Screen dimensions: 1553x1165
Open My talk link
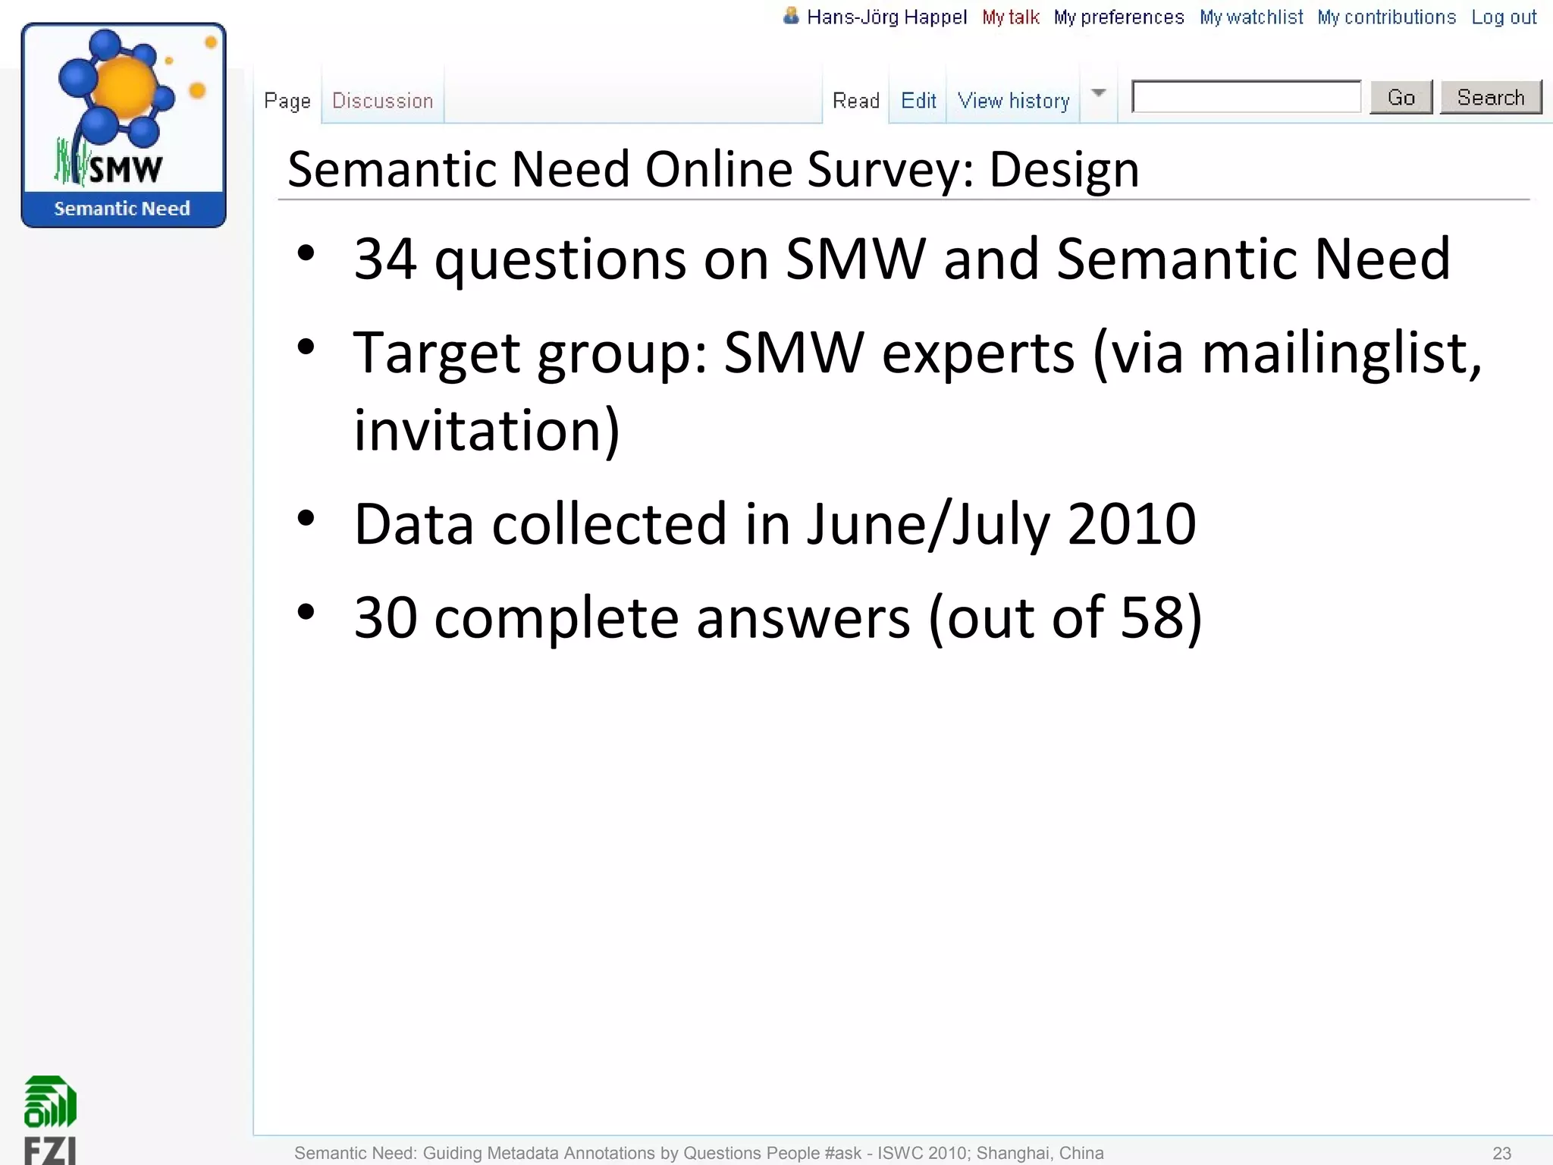1011,17
